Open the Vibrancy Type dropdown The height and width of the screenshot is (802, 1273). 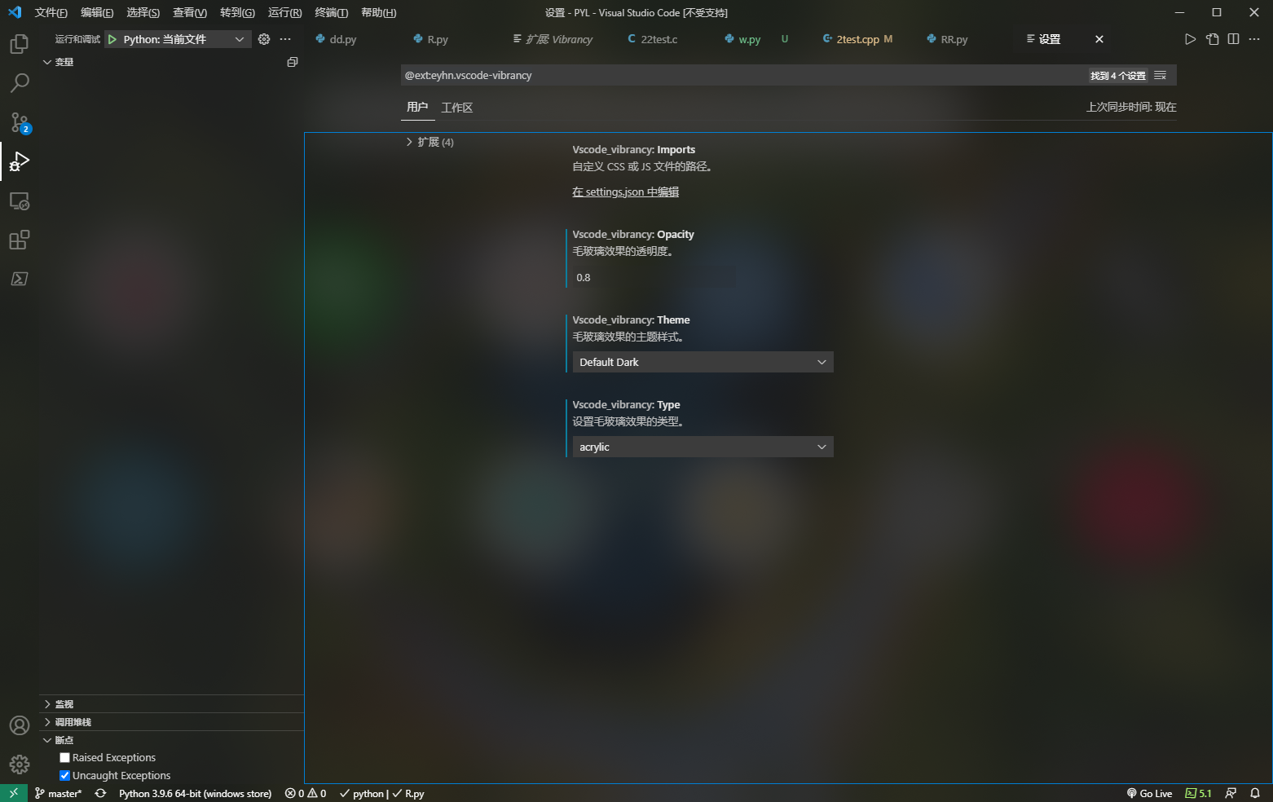click(x=701, y=447)
